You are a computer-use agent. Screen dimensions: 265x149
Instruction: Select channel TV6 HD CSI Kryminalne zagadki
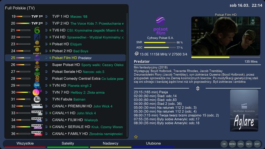(65, 30)
